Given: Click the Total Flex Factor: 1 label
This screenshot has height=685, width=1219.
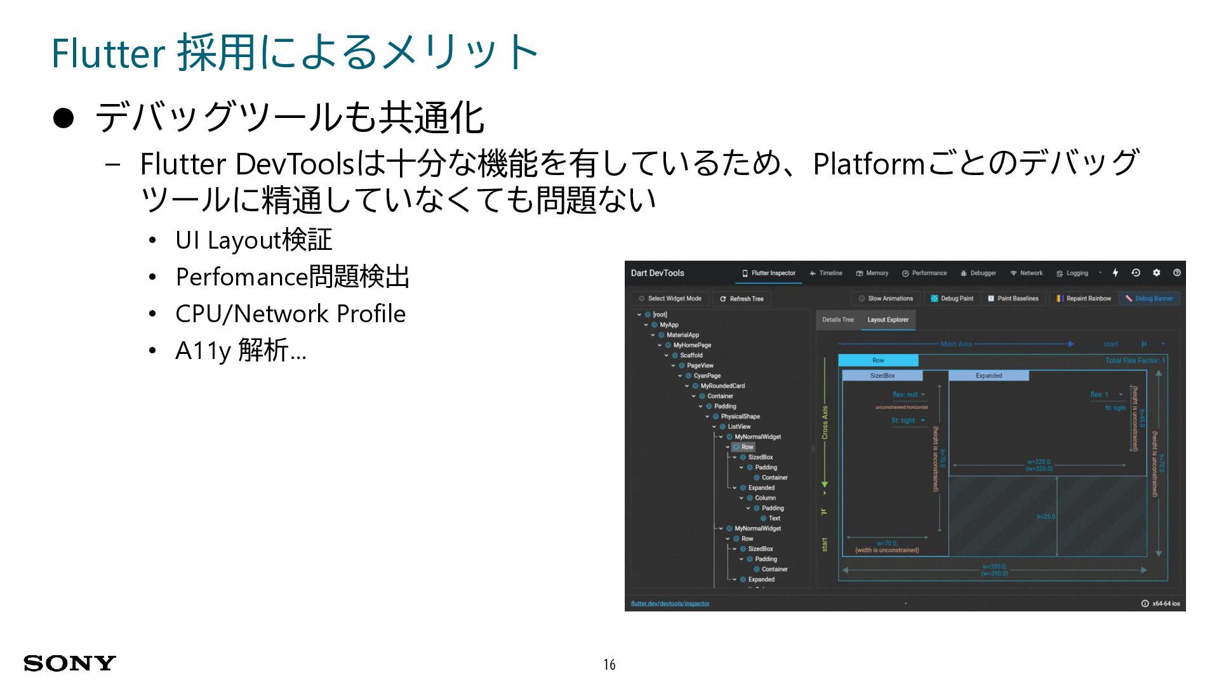Looking at the screenshot, I should tap(1135, 360).
